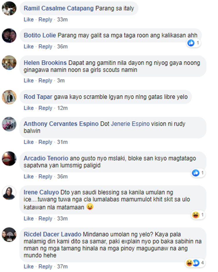The height and width of the screenshot is (272, 218).
Task: Reply to Helen Brookins' comment
Action: tap(45, 80)
